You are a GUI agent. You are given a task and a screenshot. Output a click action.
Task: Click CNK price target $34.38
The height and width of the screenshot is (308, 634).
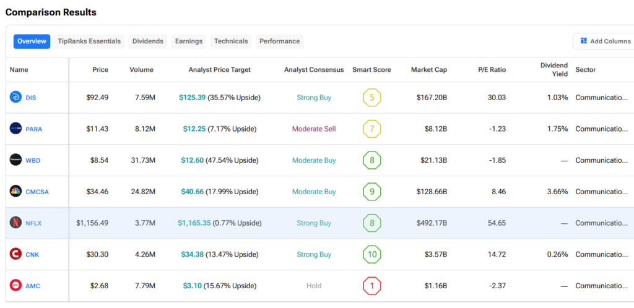point(192,254)
